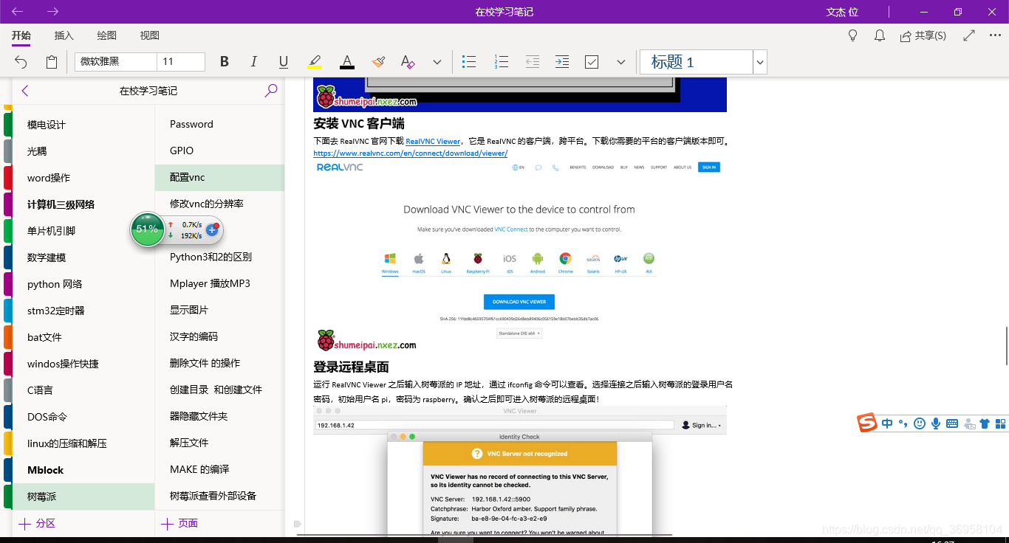The height and width of the screenshot is (543, 1009).
Task: Select the format painter brush
Action: 378,62
